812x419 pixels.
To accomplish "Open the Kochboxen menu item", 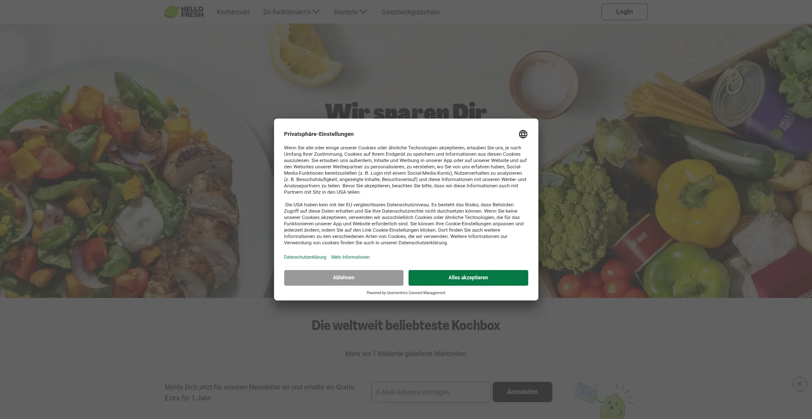I will click(233, 12).
